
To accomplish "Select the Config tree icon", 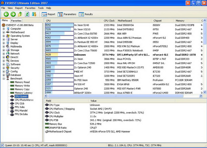I will point(8,71).
